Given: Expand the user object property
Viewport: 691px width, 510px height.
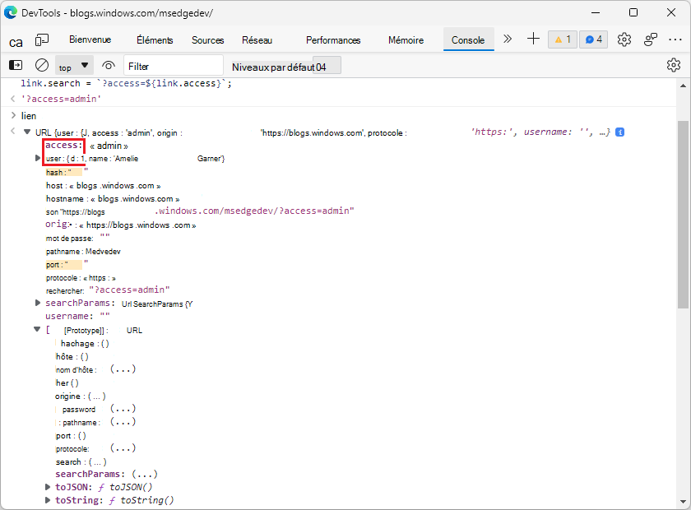Looking at the screenshot, I should 38,158.
